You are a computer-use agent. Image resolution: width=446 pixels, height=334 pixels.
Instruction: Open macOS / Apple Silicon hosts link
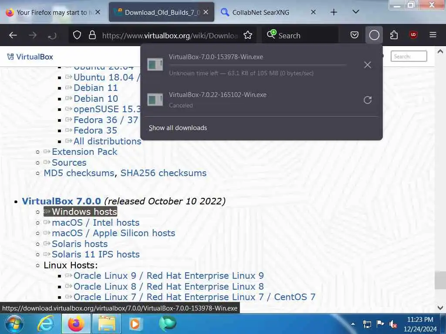(x=114, y=233)
